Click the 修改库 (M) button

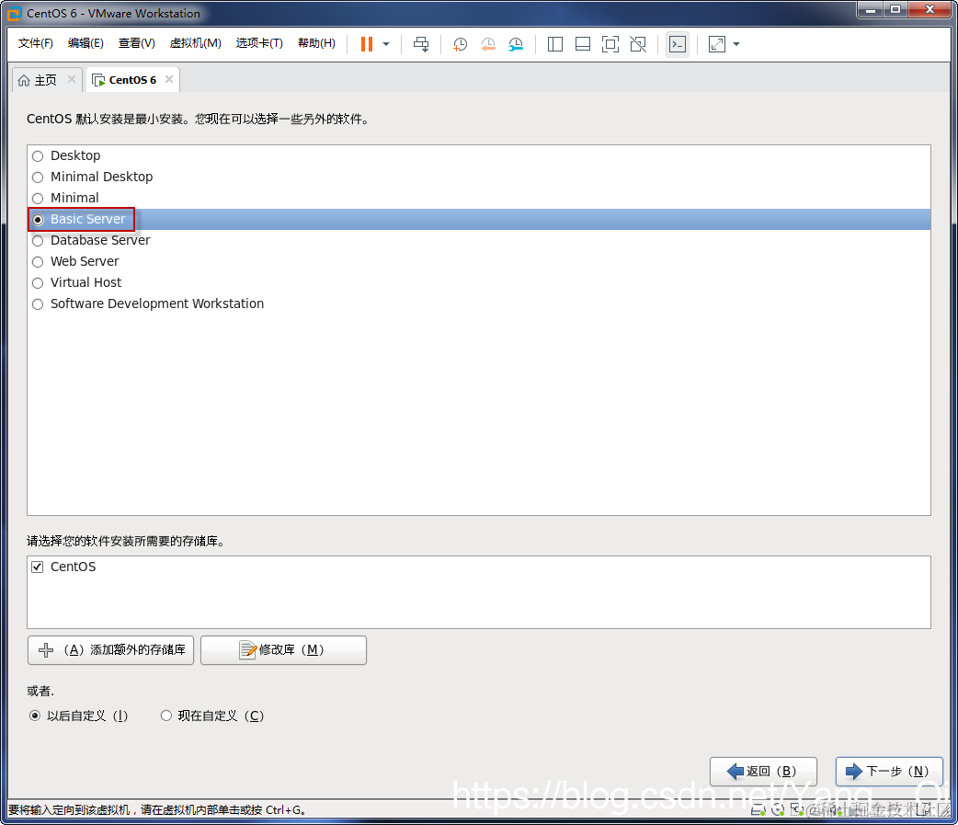point(283,650)
